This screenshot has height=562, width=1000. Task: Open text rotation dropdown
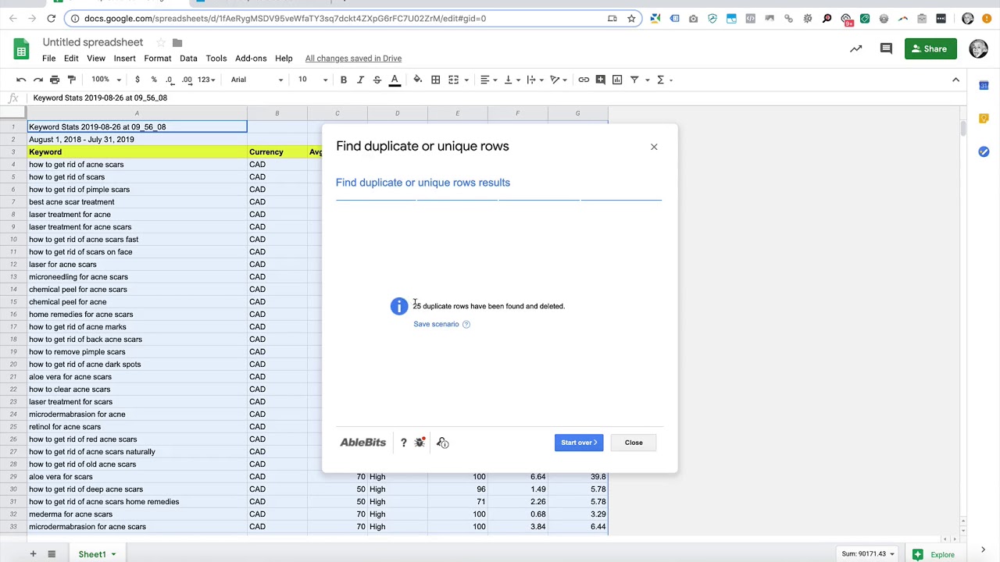click(558, 80)
